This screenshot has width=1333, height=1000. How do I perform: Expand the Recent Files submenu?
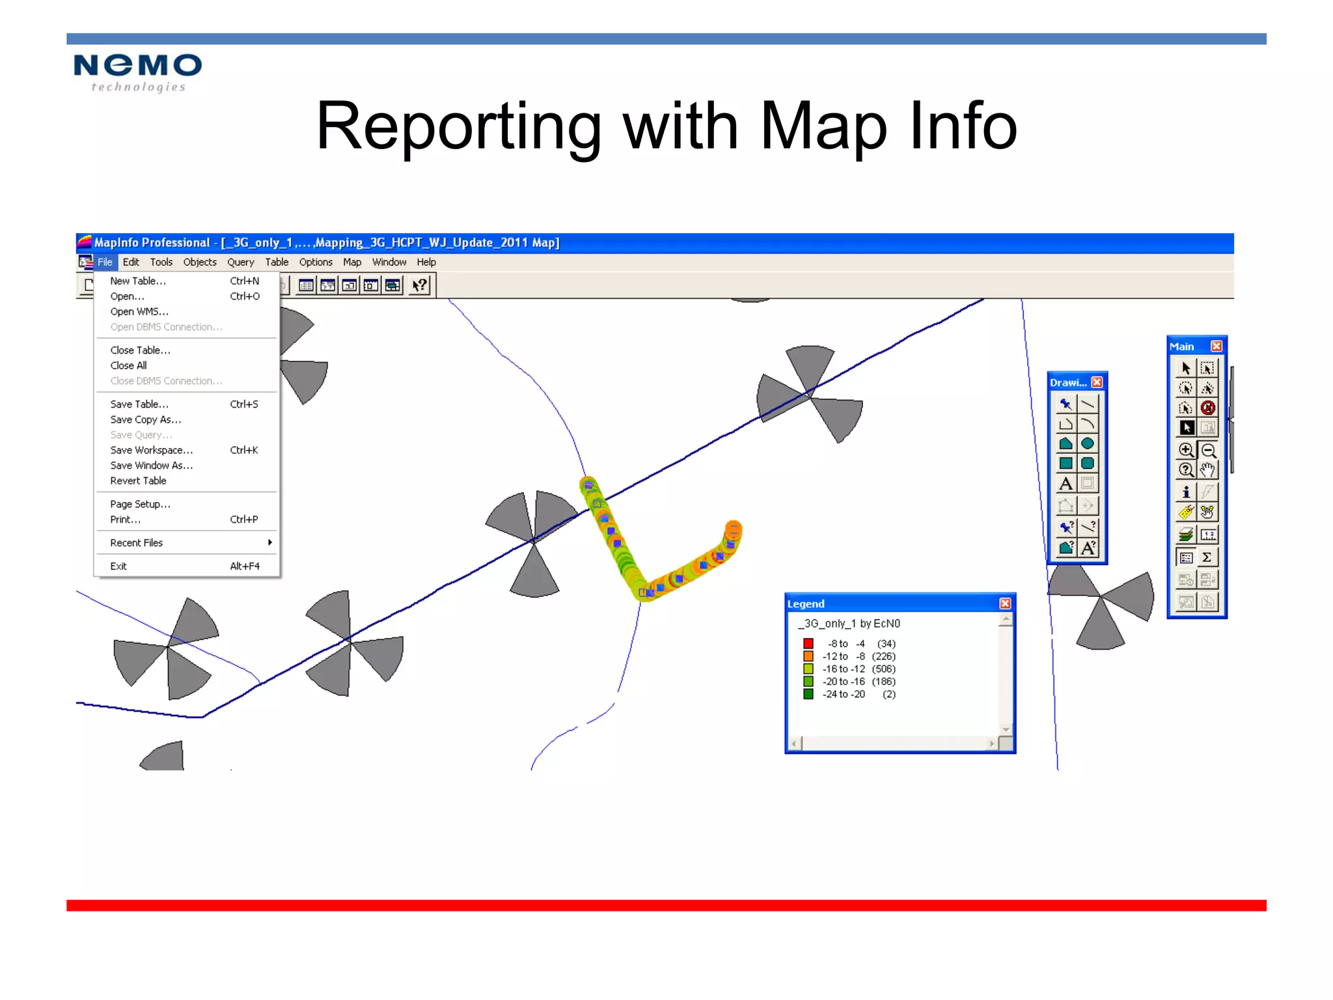point(187,543)
